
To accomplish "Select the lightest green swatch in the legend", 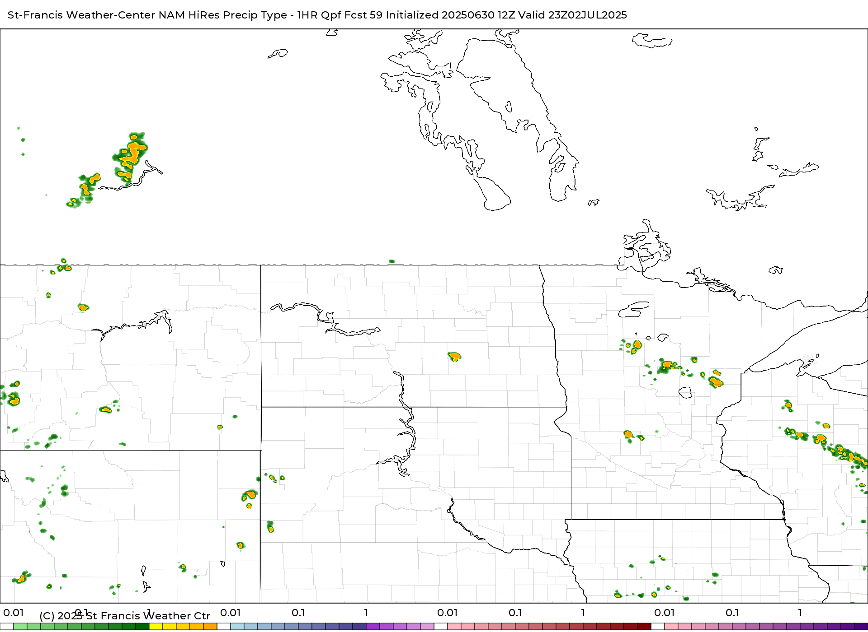I will point(20,627).
